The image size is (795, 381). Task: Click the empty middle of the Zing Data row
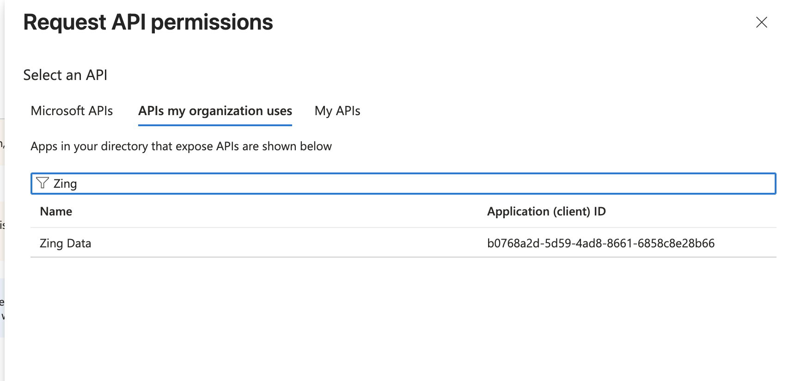(287, 243)
